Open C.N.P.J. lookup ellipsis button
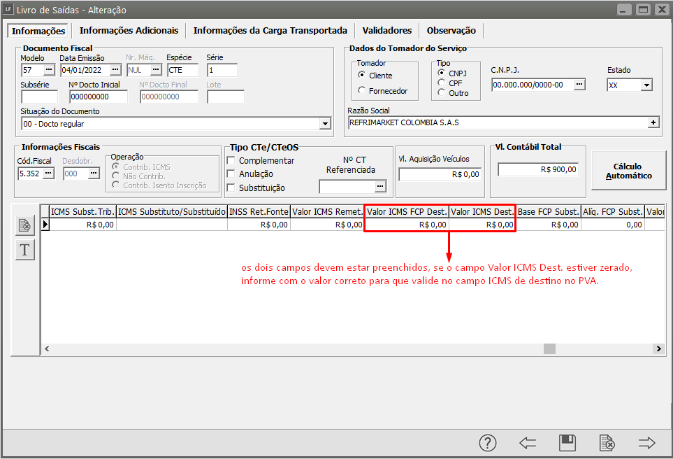Image resolution: width=673 pixels, height=459 pixels. (x=579, y=85)
